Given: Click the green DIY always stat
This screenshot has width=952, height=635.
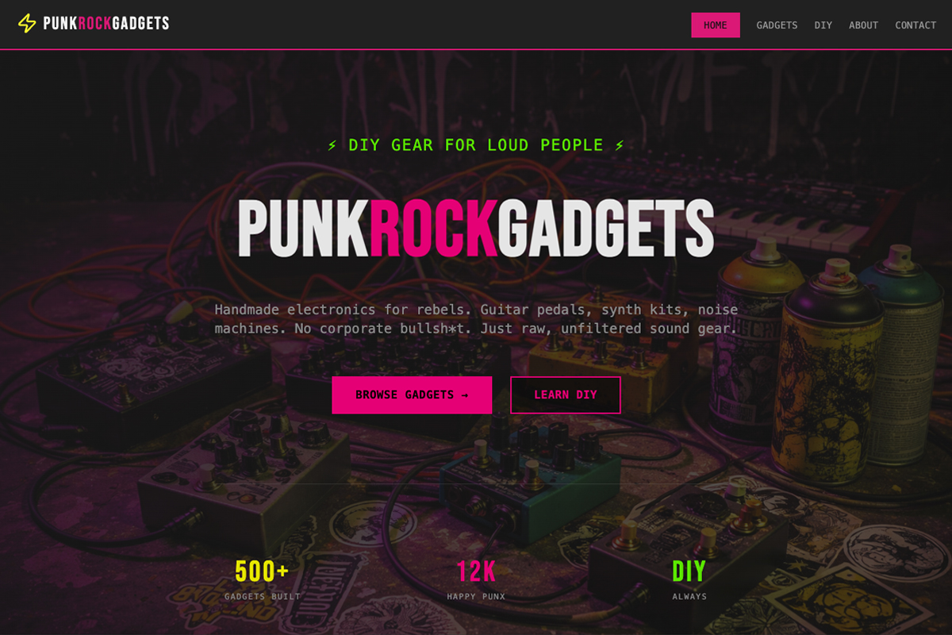Looking at the screenshot, I should (689, 579).
